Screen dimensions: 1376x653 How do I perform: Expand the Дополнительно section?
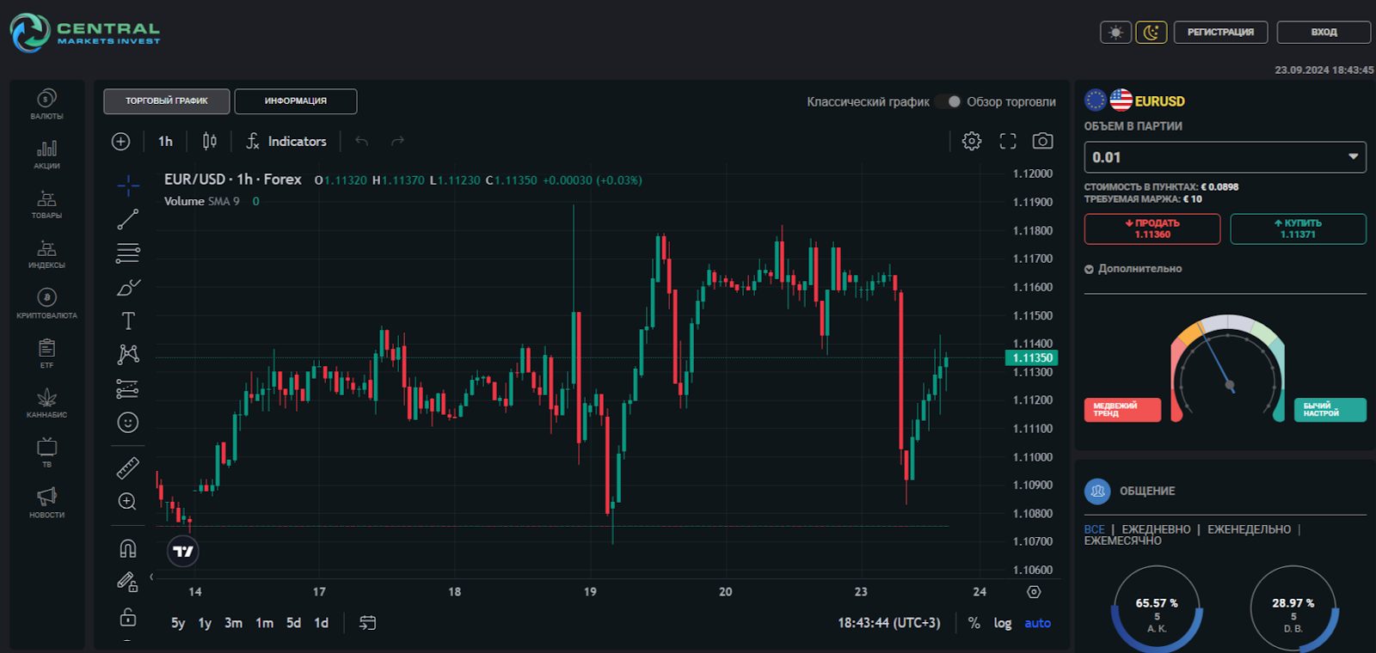click(1133, 269)
